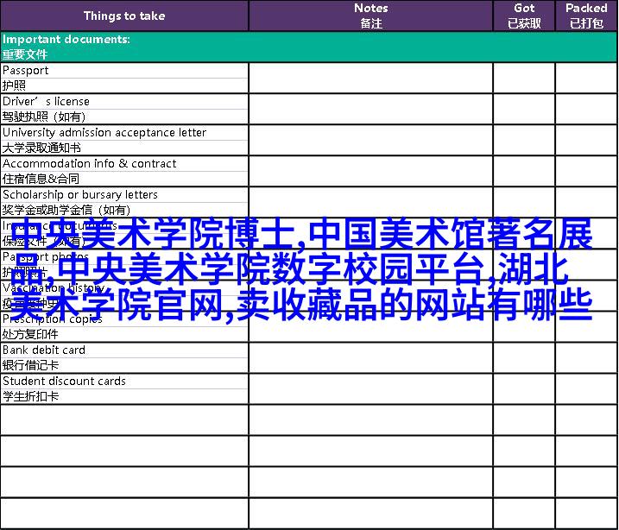Click the '大学录取通知书' cell
The width and height of the screenshot is (619, 530).
click(x=124, y=148)
